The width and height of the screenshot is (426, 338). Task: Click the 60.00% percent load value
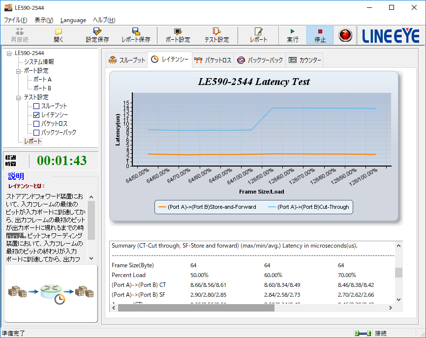tap(273, 275)
